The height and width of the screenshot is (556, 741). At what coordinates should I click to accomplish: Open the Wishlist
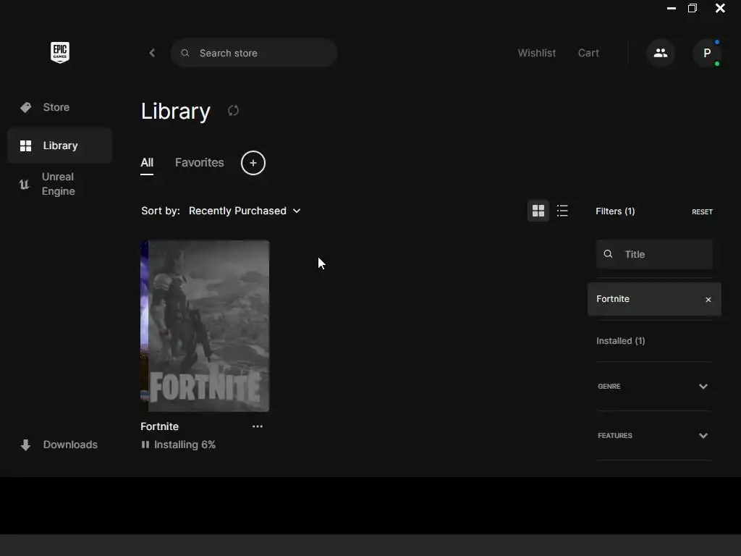click(x=536, y=53)
